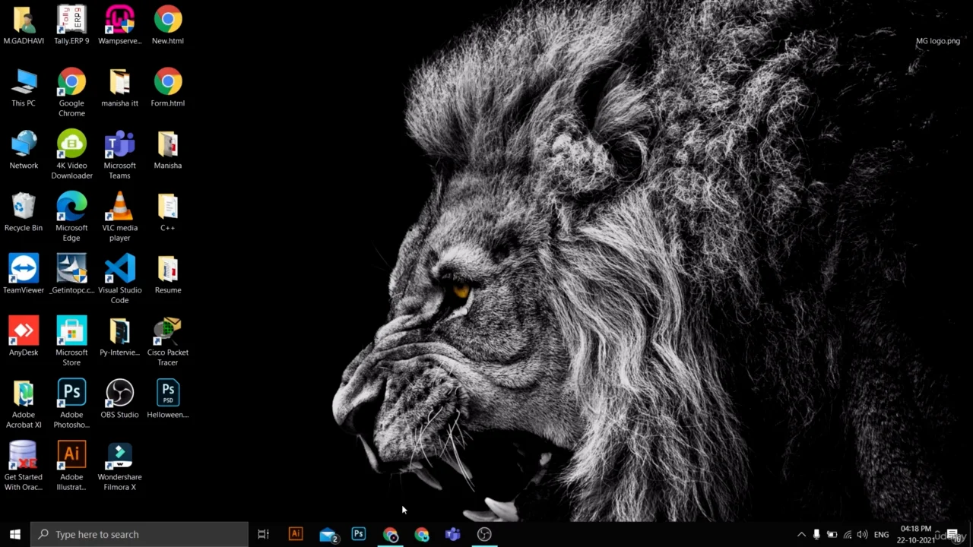Select the Cisco Packet Tracer shortcut

point(168,342)
